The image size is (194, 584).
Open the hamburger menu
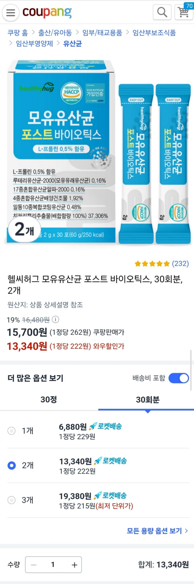coord(10,13)
